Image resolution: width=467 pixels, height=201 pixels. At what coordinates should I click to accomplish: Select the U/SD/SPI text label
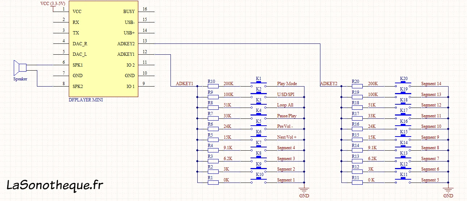(x=285, y=95)
